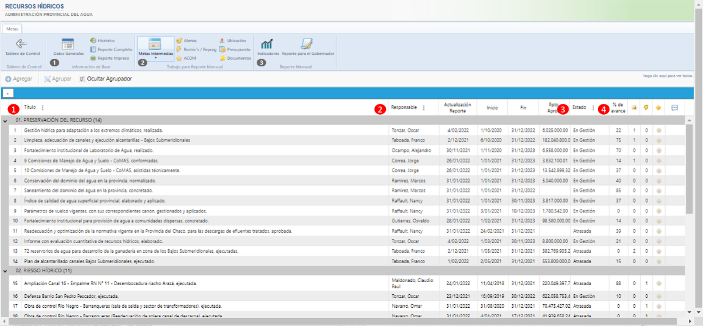Click the restrictions lightning column header icon
This screenshot has width=703, height=326.
point(646,108)
